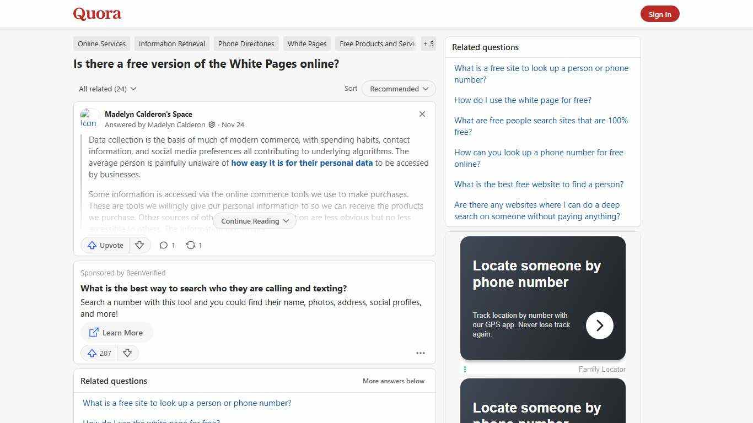This screenshot has height=423, width=753.
Task: Open 'how easy it is for their personal data' link
Action: (302, 162)
